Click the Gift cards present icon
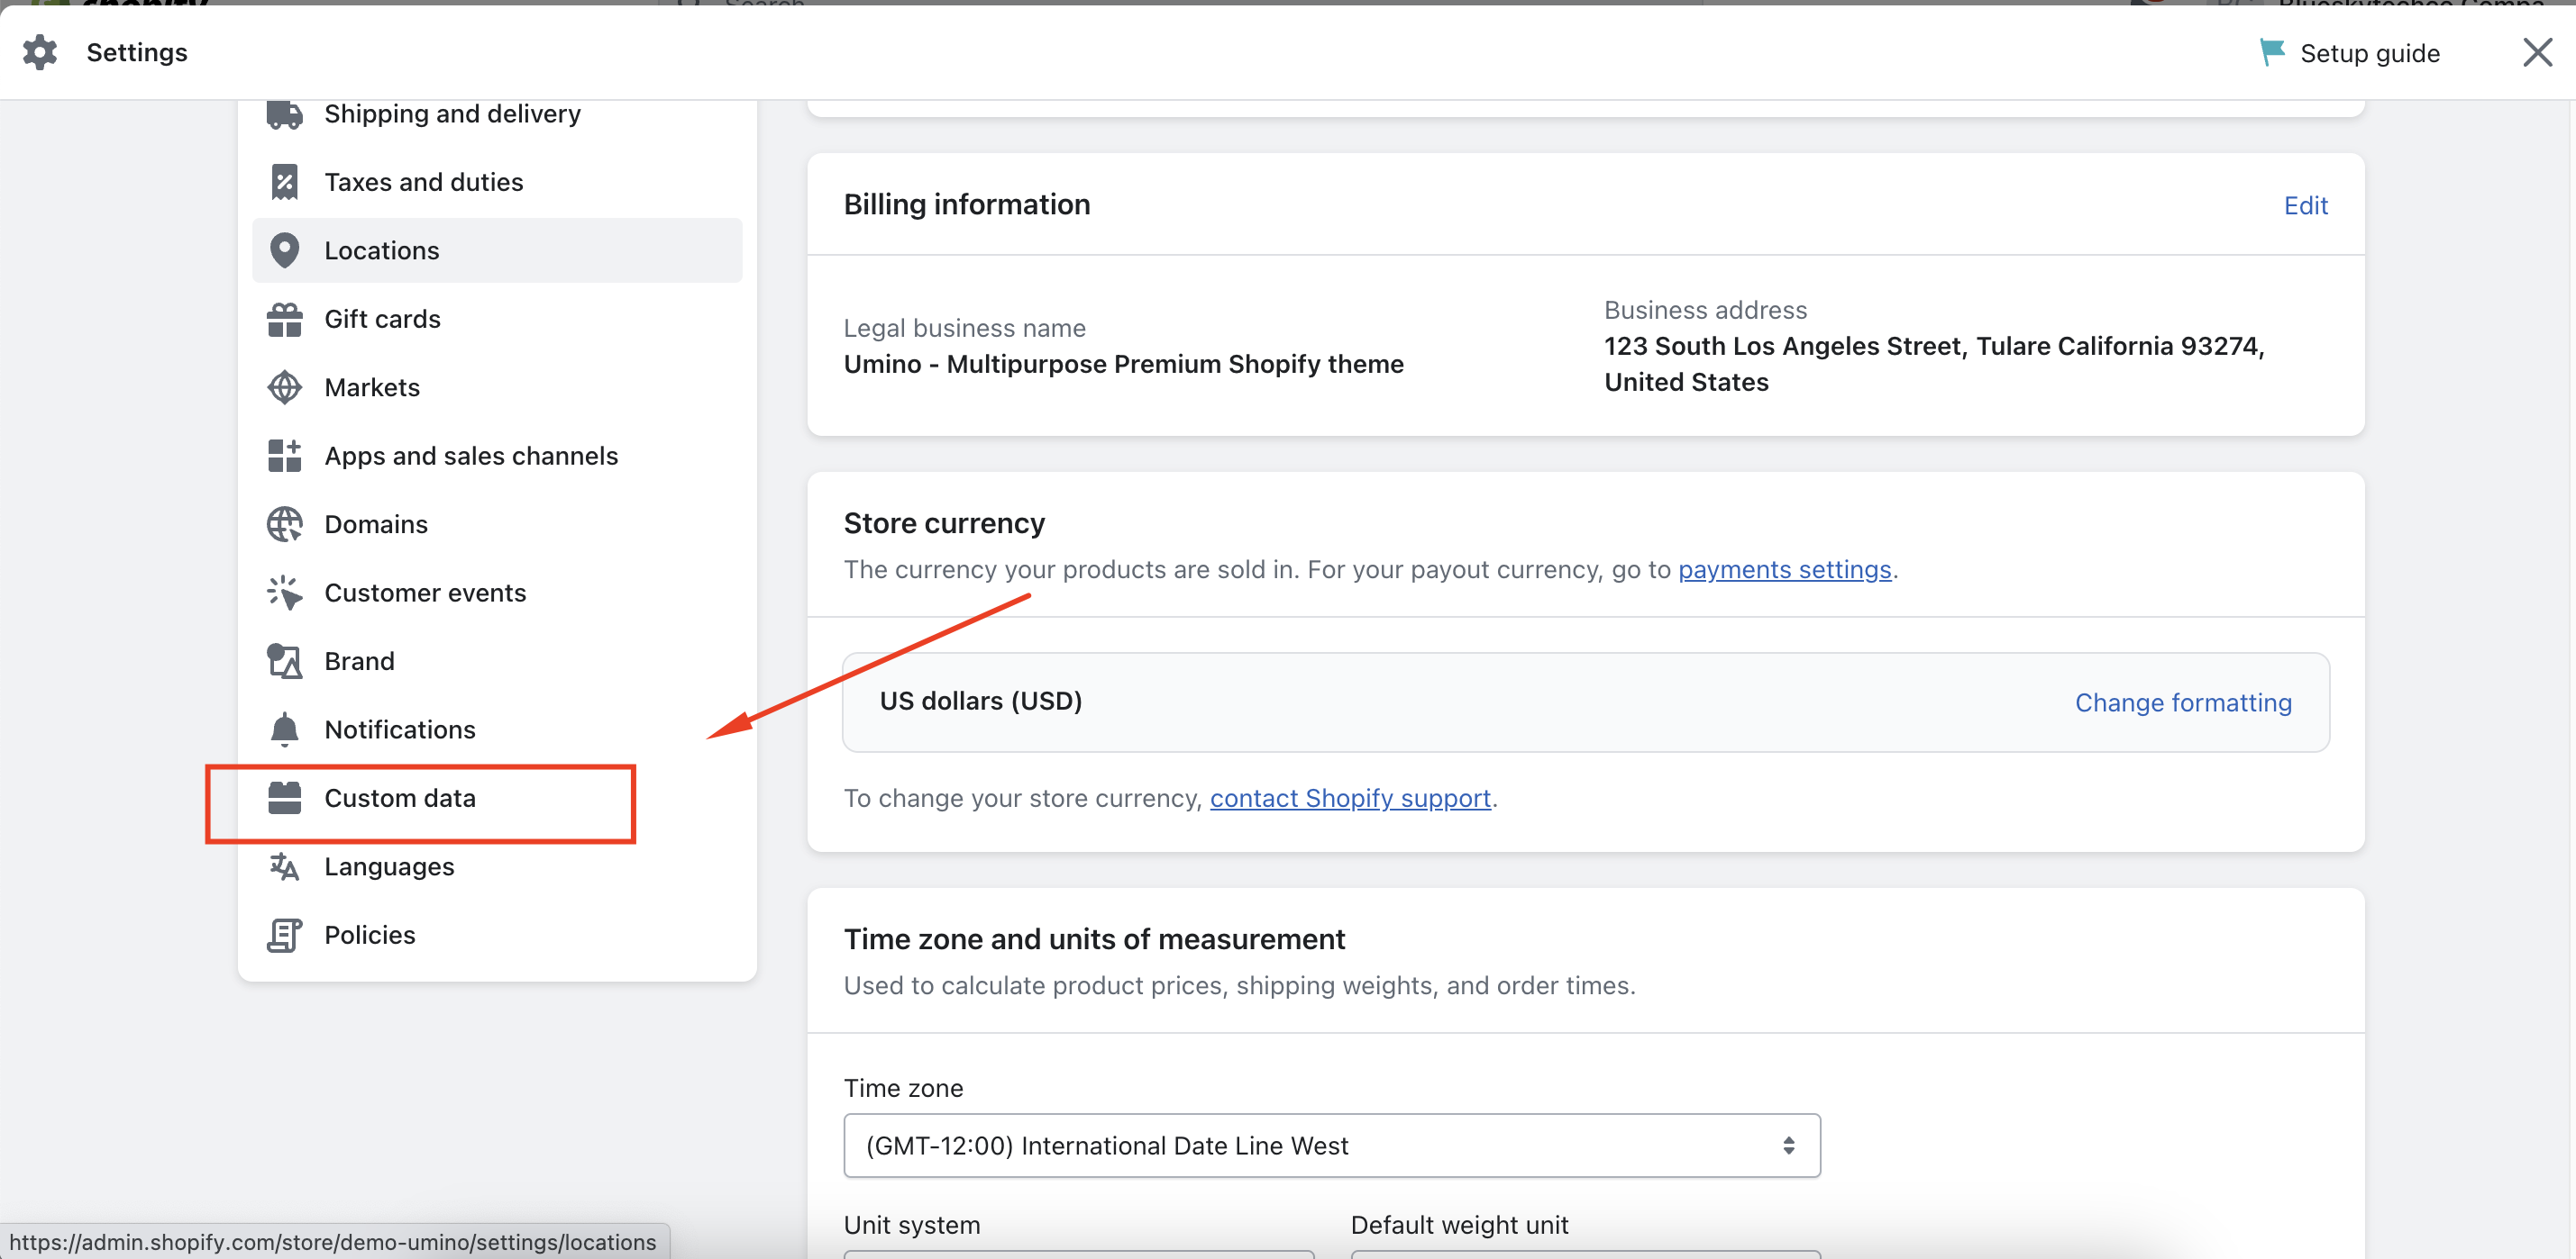 click(284, 320)
